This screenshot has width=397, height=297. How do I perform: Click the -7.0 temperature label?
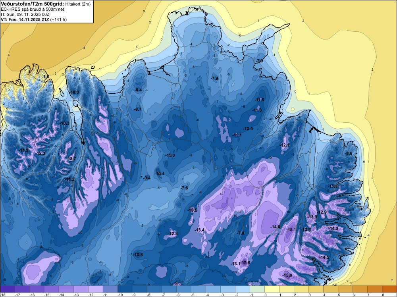[x=241, y=233]
